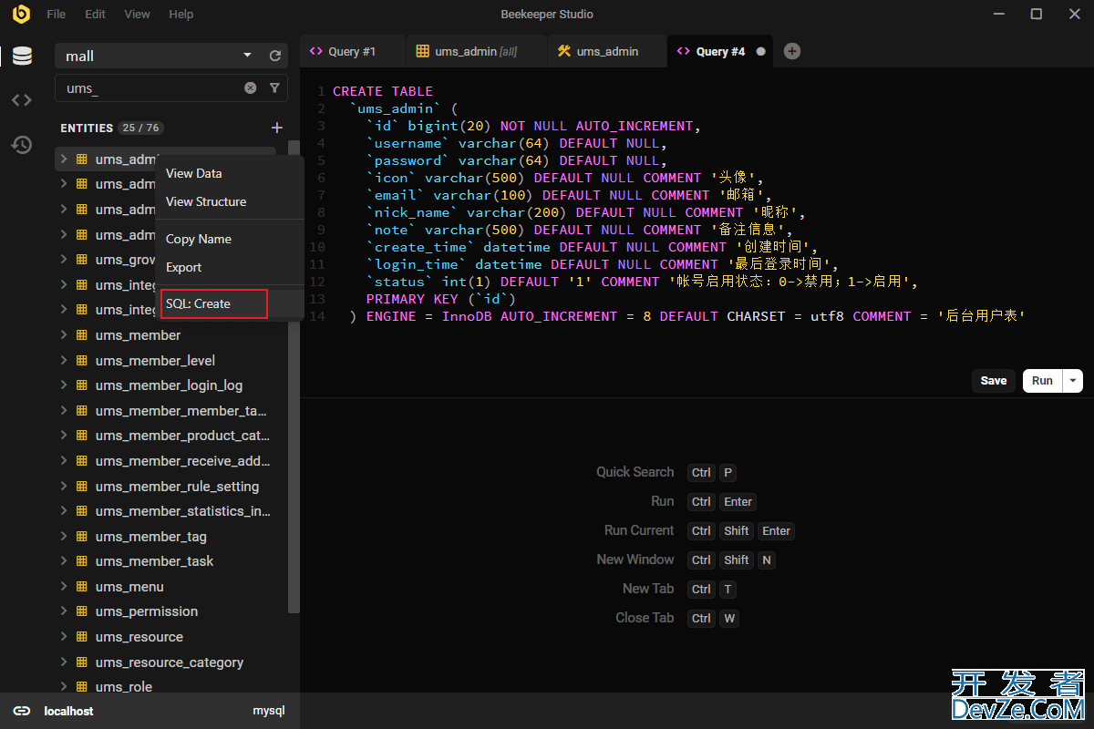Clear the ums_ search filter text
Screen dimensions: 1094x729
pyautogui.click(x=250, y=88)
